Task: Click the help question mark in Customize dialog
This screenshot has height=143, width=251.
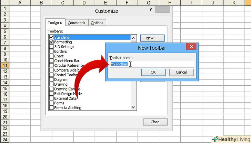Action: pos(151,10)
